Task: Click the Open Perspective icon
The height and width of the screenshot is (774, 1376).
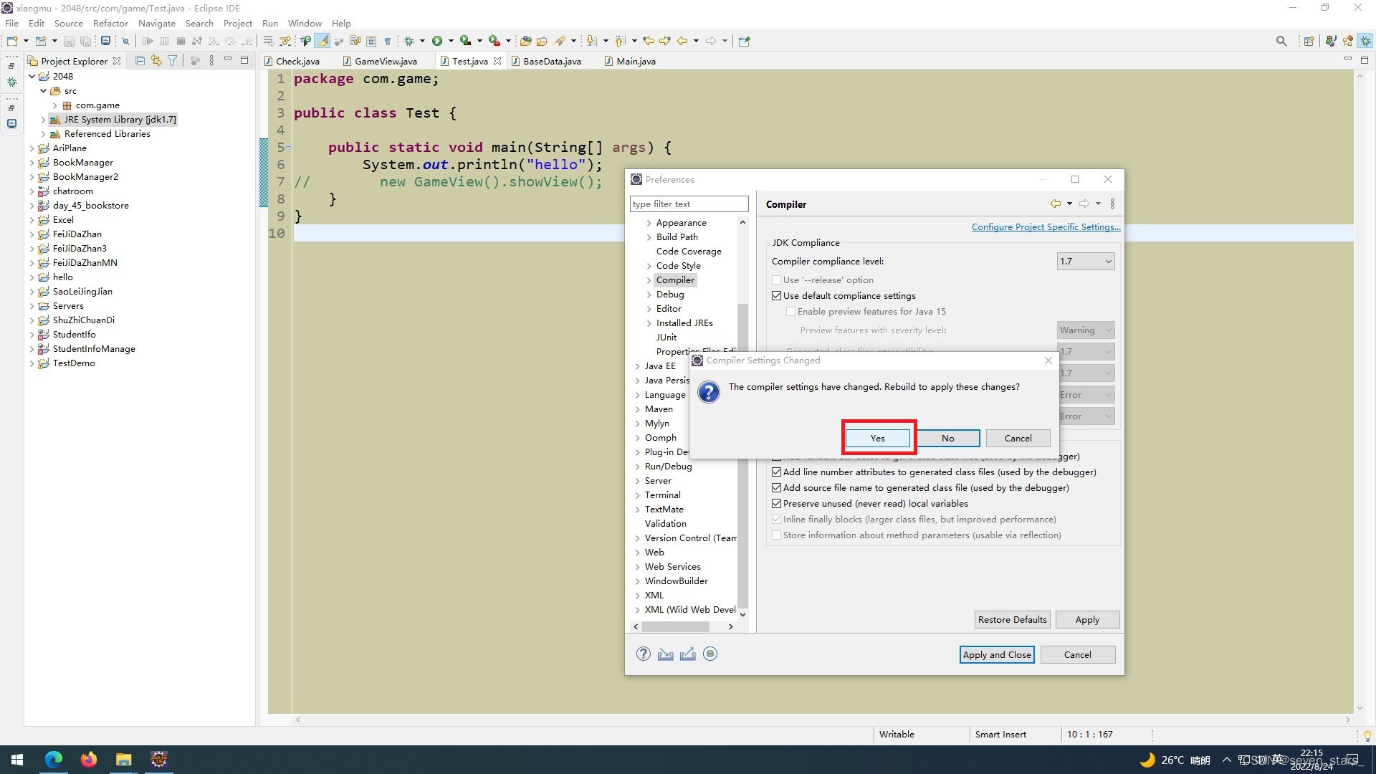Action: tap(1309, 41)
